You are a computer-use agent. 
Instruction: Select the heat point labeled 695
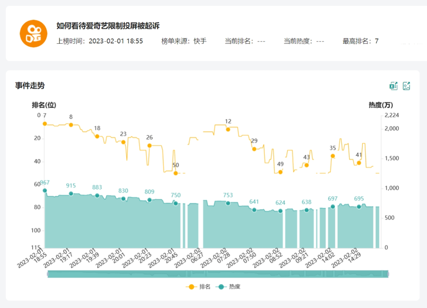point(359,207)
